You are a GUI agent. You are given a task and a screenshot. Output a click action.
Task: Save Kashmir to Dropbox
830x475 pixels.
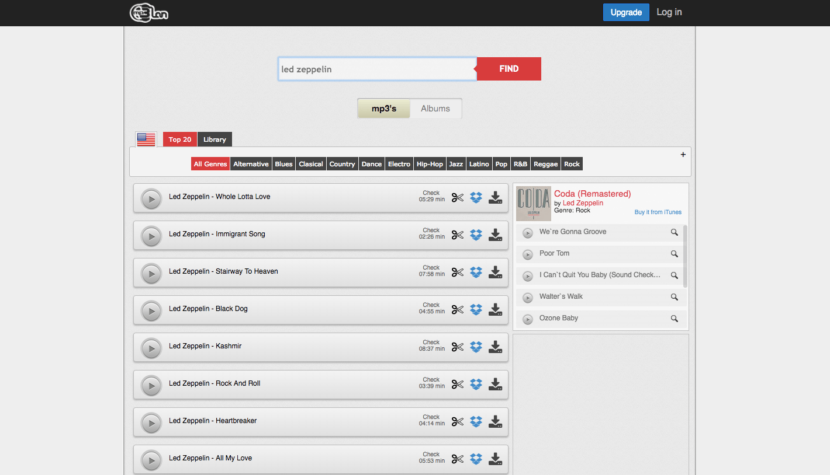pos(476,347)
